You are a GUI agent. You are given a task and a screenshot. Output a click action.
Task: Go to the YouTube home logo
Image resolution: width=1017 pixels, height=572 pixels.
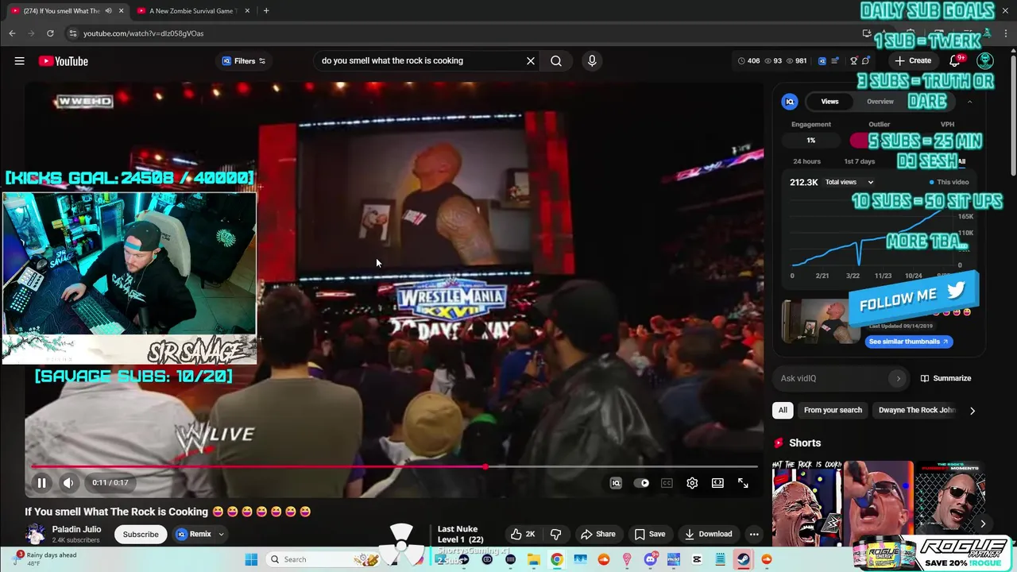point(63,61)
